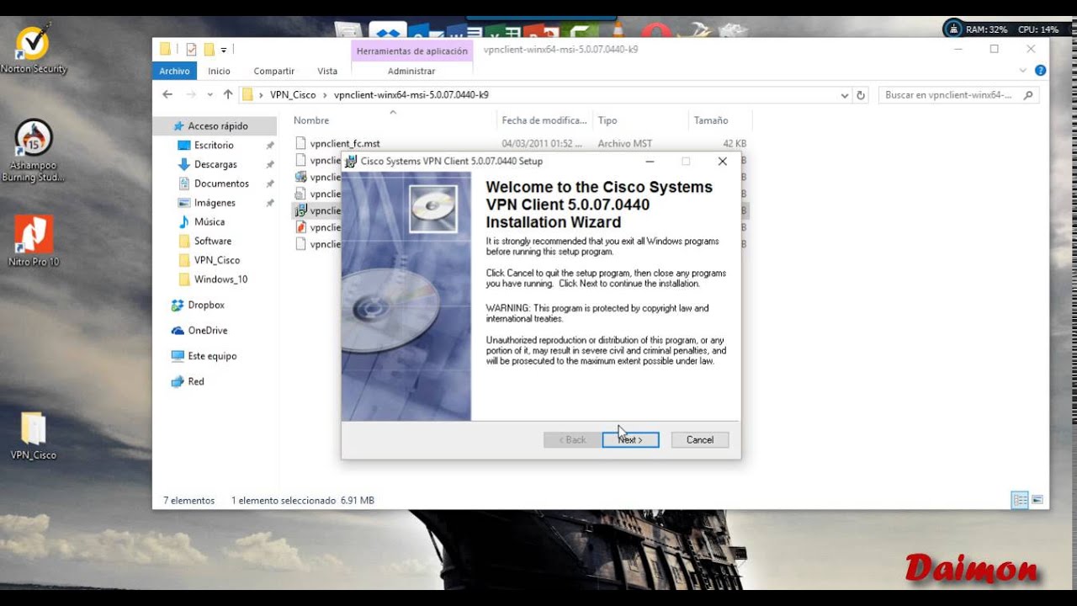Click the magnifying glass search icon

coord(1028,95)
